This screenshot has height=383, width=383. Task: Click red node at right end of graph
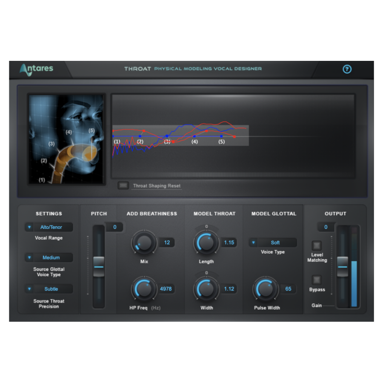[x=234, y=137]
